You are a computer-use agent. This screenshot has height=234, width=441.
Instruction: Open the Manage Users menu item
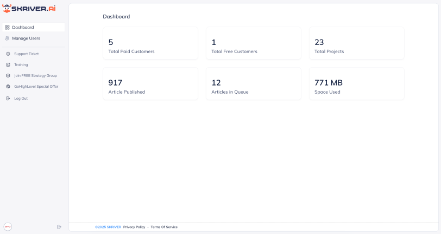coord(34,38)
